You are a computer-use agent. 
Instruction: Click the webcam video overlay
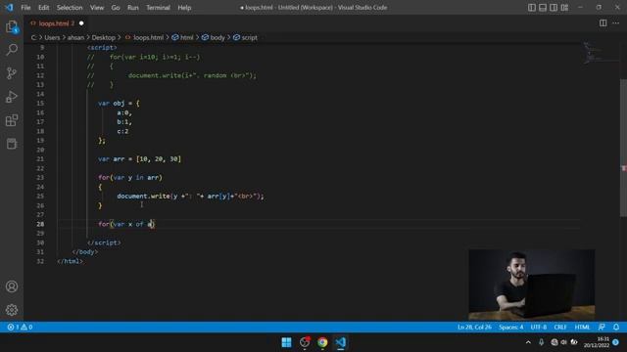[531, 285]
